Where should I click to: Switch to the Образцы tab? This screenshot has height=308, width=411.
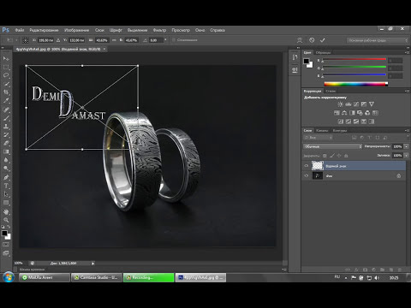point(323,52)
